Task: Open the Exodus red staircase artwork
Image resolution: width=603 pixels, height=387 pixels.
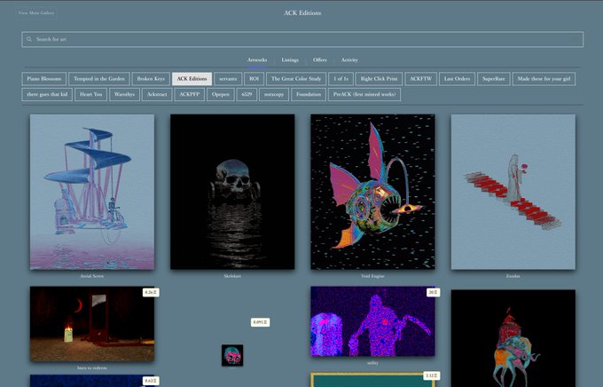Action: pyautogui.click(x=513, y=192)
